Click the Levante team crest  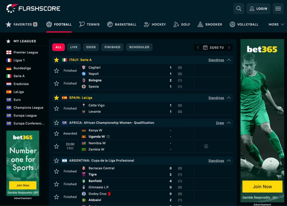coord(84,112)
